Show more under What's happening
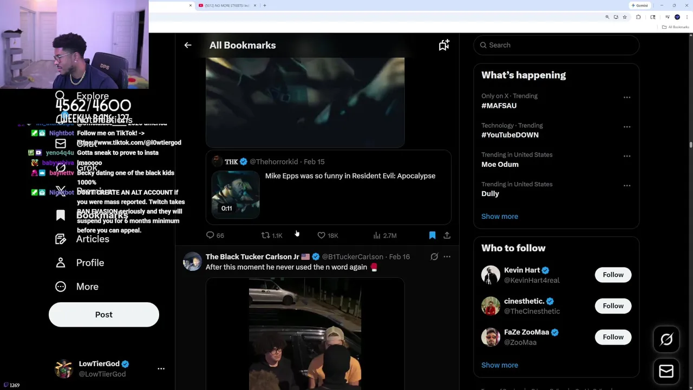Screen dimensions: 693x390 point(500,217)
